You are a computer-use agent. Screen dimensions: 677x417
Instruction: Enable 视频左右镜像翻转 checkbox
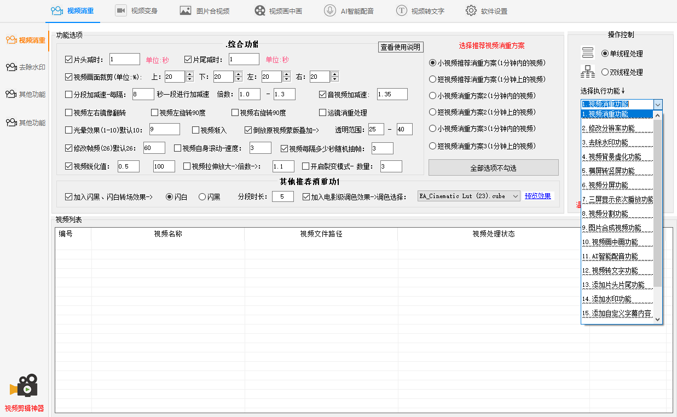click(69, 113)
